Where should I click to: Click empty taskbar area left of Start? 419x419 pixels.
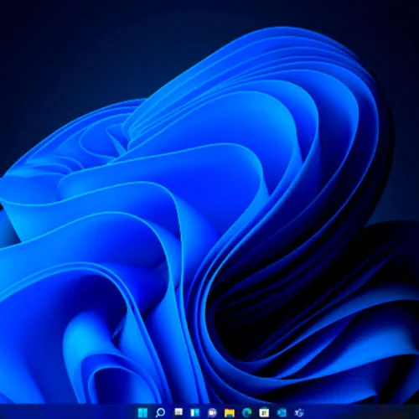[x=67, y=412]
